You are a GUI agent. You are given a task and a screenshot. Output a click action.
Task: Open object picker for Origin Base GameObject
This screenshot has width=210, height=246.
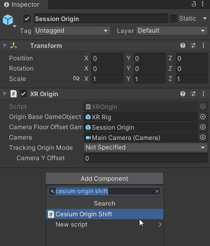click(203, 117)
